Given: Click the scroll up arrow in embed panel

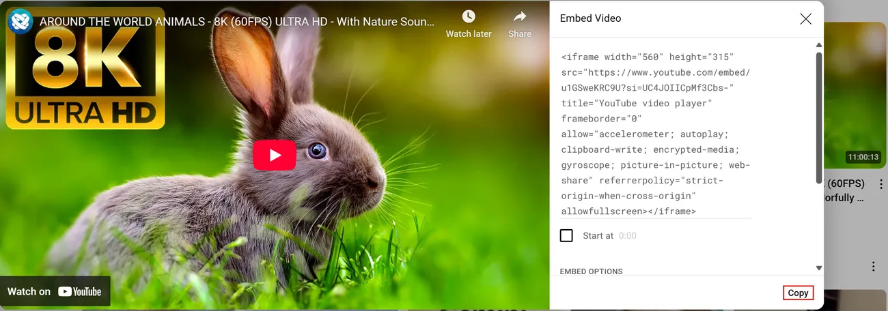Looking at the screenshot, I should (x=818, y=45).
